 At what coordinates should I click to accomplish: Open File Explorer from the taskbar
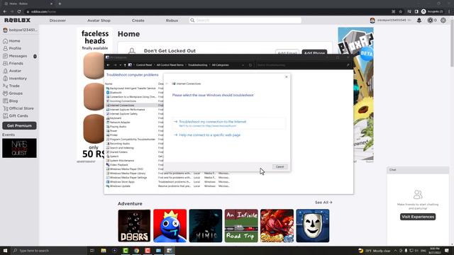pos(104,251)
